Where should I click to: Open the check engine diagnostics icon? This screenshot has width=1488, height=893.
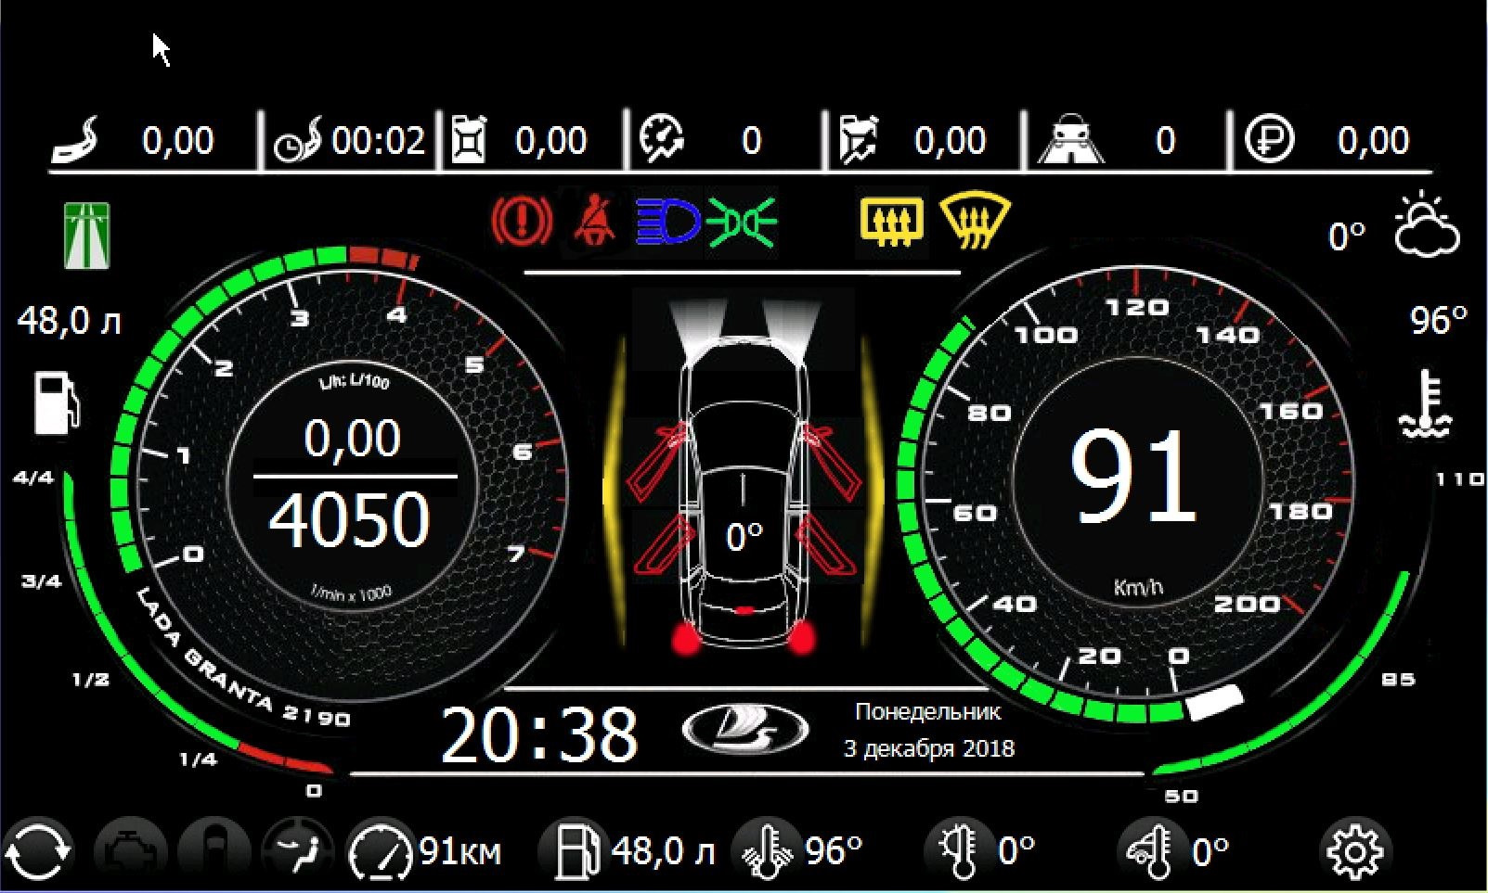pos(130,850)
